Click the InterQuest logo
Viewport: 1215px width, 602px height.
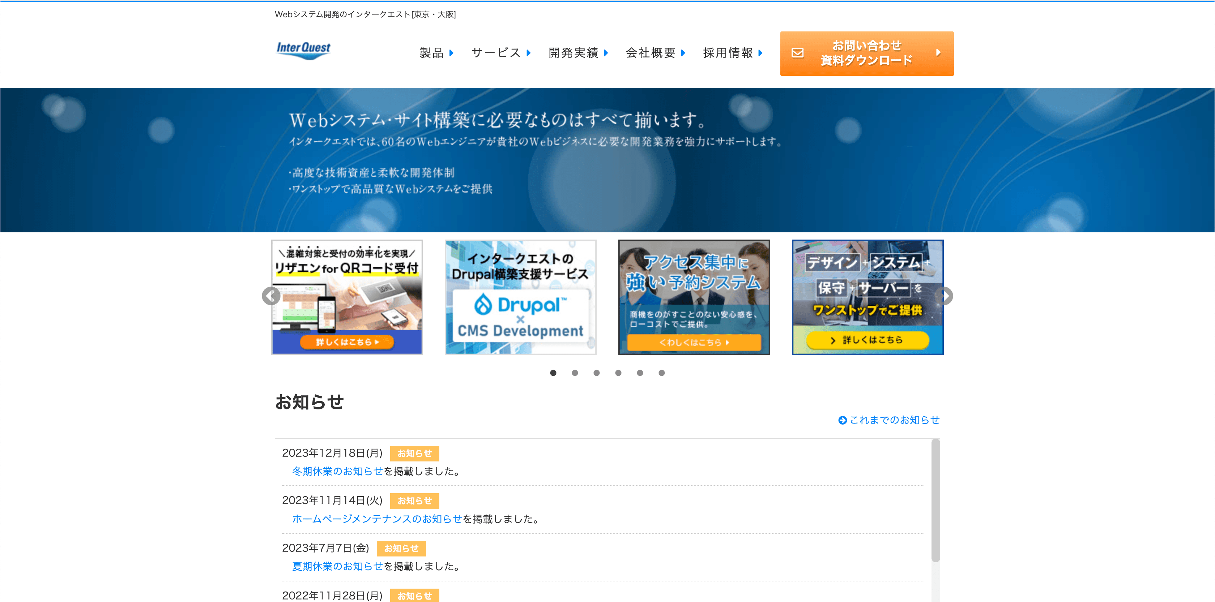point(303,51)
